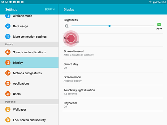Tap the Airplane mode icon
The width and height of the screenshot is (167, 125).
tap(8, 16)
